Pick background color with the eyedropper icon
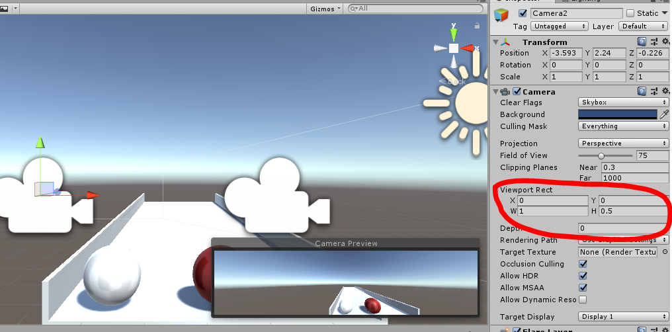The image size is (672, 332). pos(664,114)
